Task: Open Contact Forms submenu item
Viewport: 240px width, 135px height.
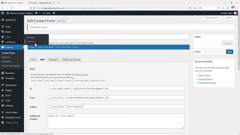Action: pos(8,53)
